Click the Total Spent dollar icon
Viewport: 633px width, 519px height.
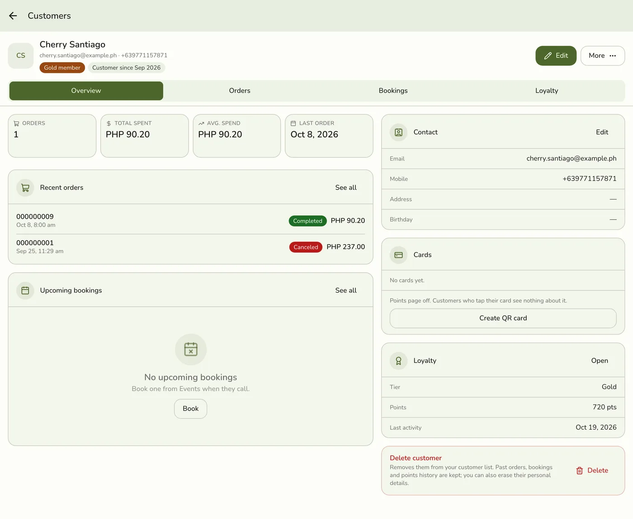[109, 123]
